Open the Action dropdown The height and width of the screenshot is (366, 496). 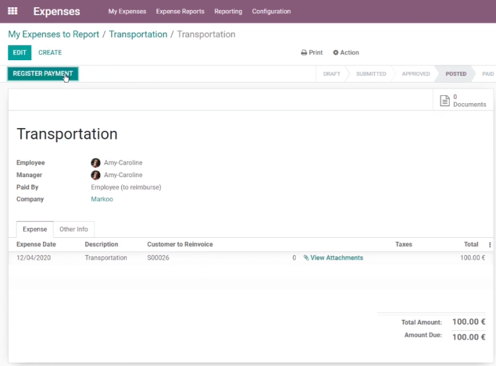pos(346,52)
